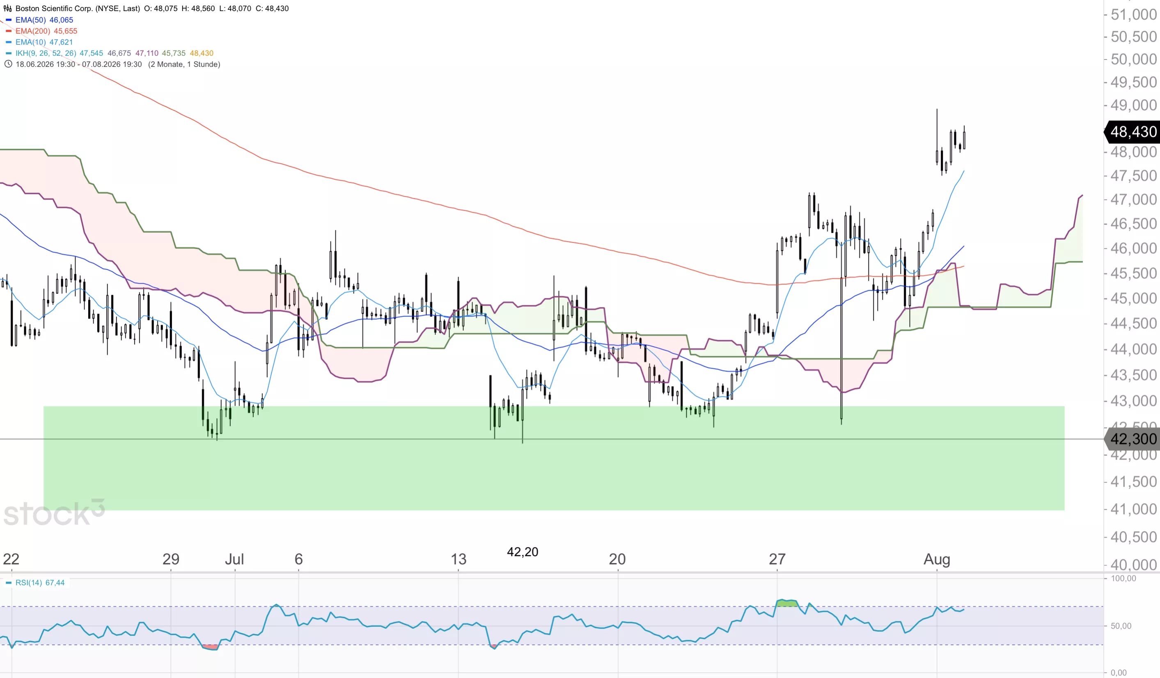Select the Boston Scientific Corp. instrument title
This screenshot has width=1160, height=678.
77,8
